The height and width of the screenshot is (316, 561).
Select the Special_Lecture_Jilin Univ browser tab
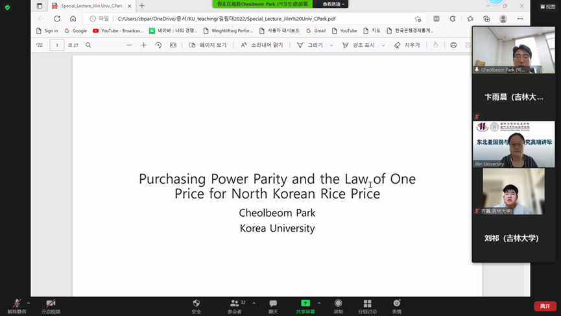tap(91, 6)
